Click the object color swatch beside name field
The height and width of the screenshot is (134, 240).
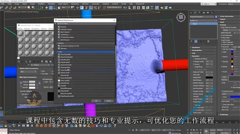(x=216, y=17)
